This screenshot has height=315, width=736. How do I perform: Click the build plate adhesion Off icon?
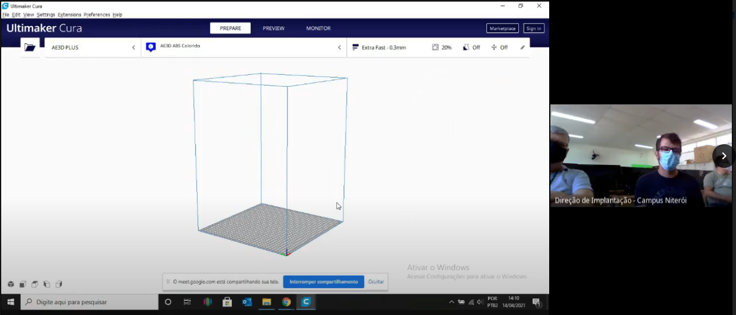[494, 47]
